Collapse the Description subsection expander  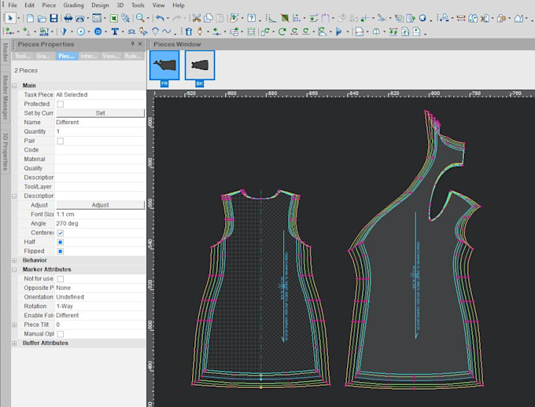pos(14,196)
